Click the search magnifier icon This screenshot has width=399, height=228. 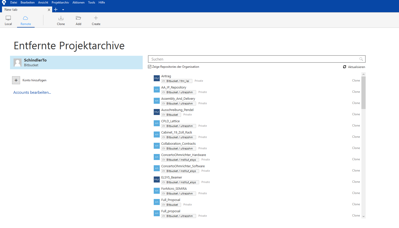[x=361, y=59]
